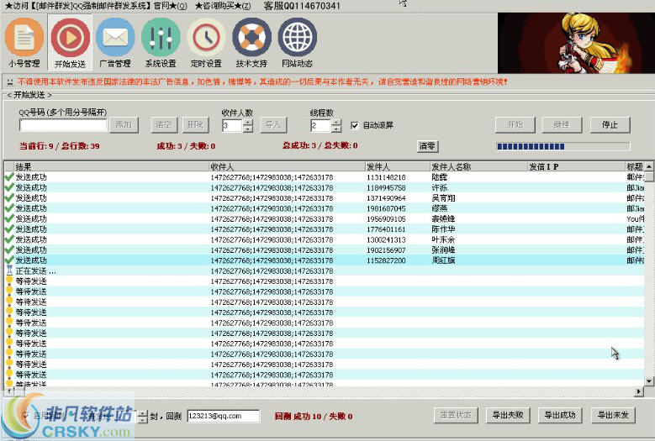
Task: Click 回测 成功 10 / 失败 0 status text
Action: [x=314, y=417]
